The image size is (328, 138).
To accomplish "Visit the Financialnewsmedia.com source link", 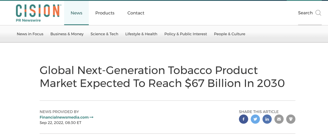I will [x=64, y=117].
